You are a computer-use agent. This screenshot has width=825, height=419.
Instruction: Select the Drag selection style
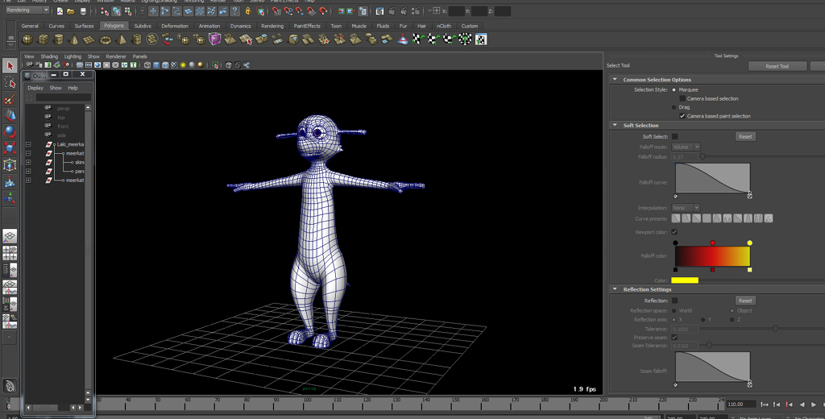click(x=674, y=107)
